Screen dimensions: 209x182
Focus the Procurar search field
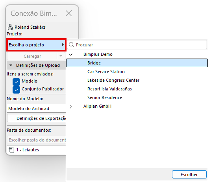137,45
